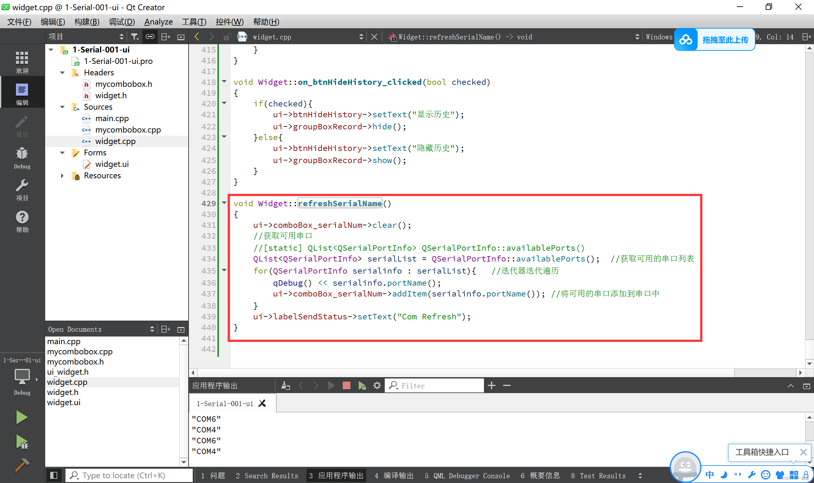This screenshot has width=814, height=483.
Task: Open mycombobox.cpp in the Sources tree
Action: pyautogui.click(x=128, y=130)
